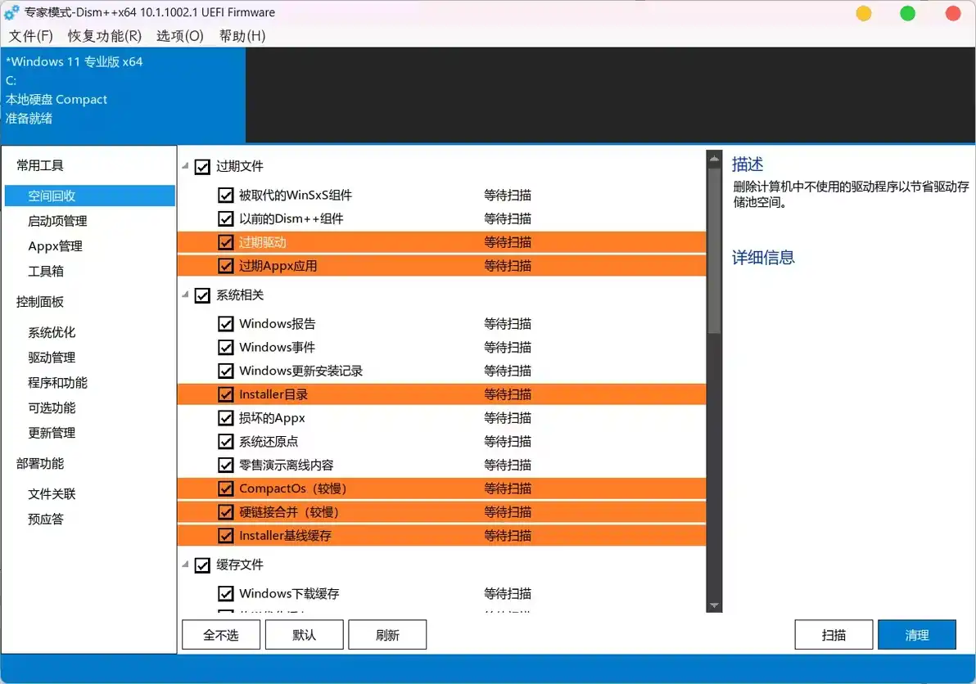Image resolution: width=976 pixels, height=684 pixels.
Task: Click the 扫描 button
Action: point(834,635)
